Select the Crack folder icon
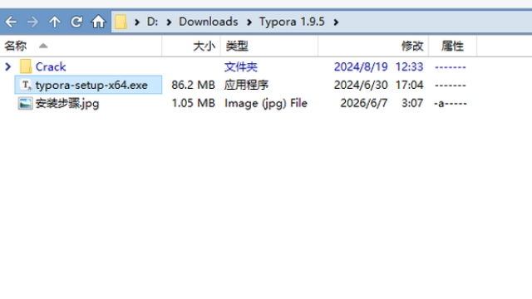The height and width of the screenshot is (299, 532). [x=26, y=66]
